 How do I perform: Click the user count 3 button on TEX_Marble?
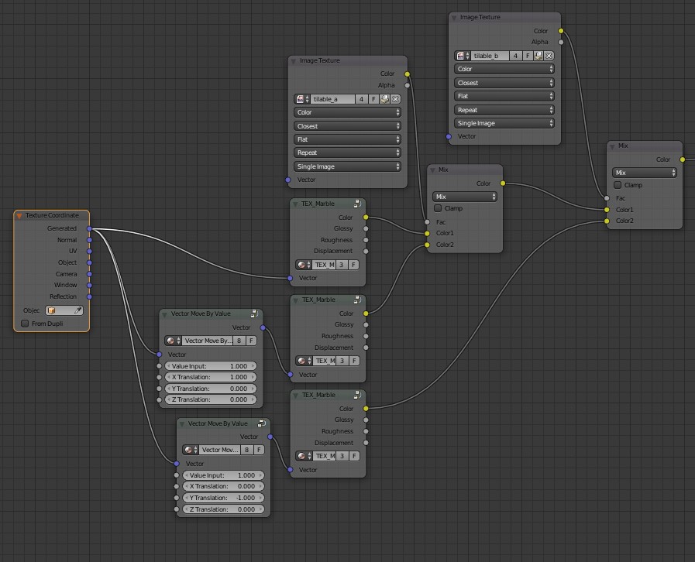(x=342, y=264)
